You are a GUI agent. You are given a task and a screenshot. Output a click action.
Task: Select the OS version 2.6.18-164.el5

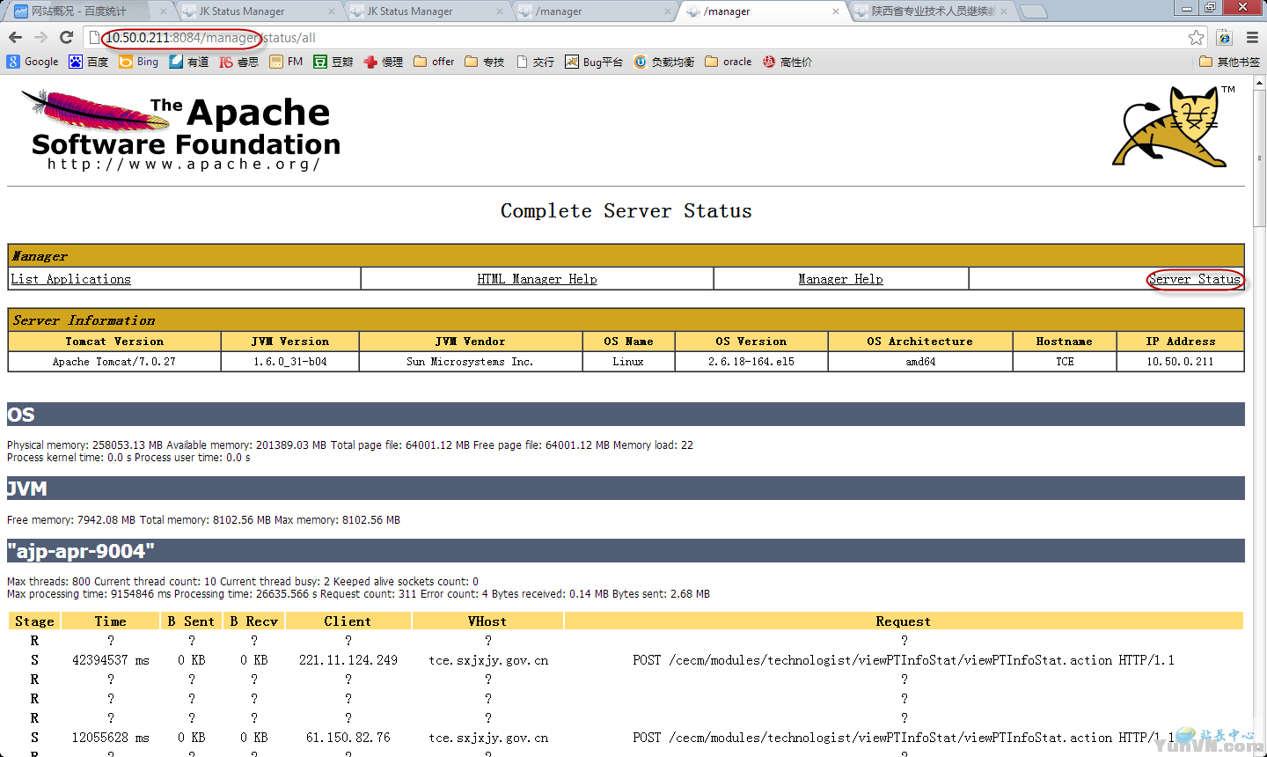tap(751, 362)
